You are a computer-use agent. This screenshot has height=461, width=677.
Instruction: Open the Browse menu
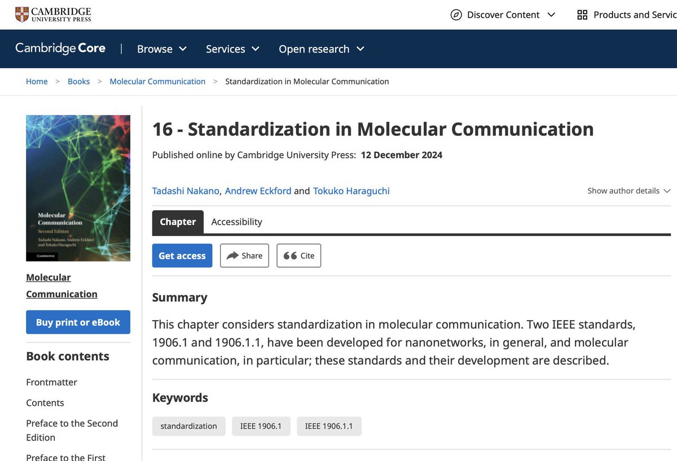pos(162,49)
